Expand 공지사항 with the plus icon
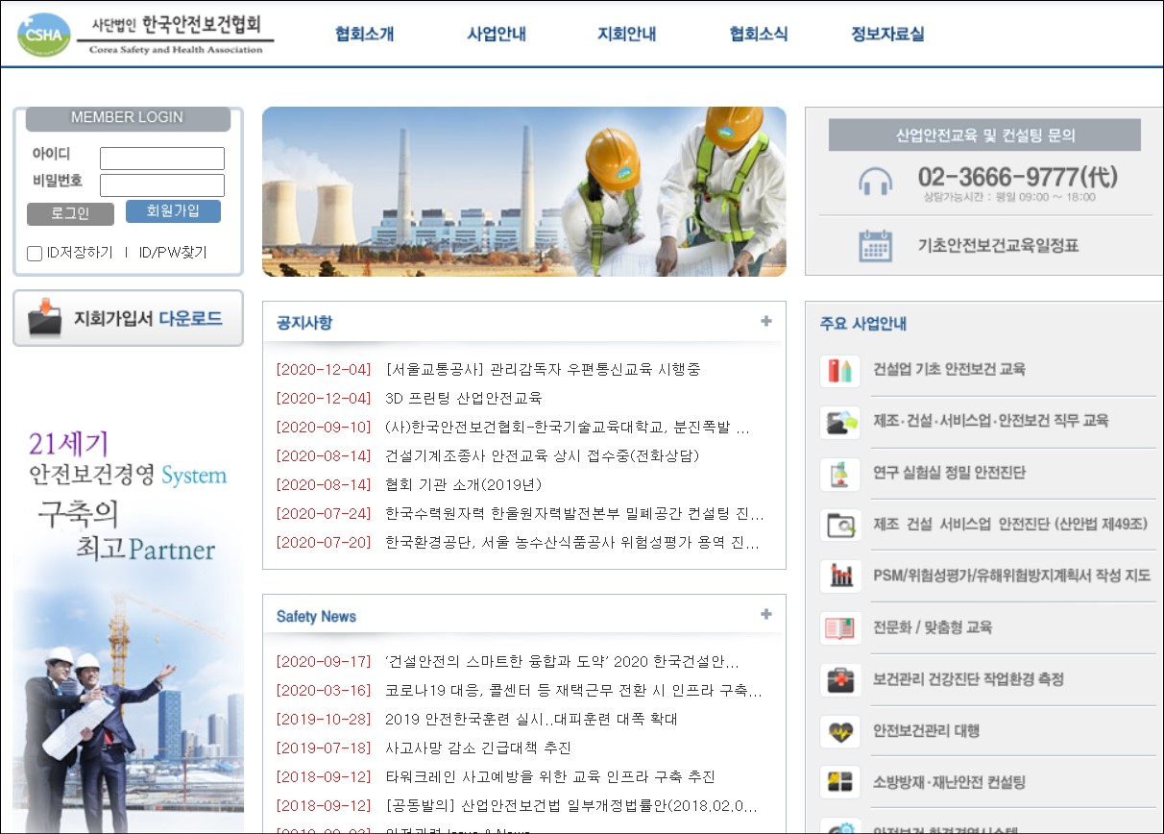The image size is (1164, 834). tap(765, 322)
